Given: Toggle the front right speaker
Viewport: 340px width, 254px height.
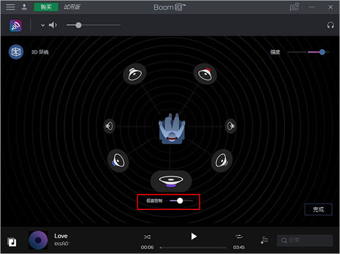Looking at the screenshot, I should (205, 74).
